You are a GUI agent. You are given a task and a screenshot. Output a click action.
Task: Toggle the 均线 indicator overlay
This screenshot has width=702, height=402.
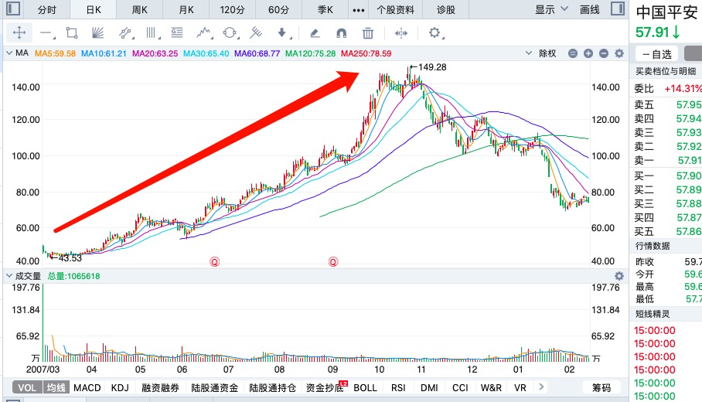[x=54, y=387]
